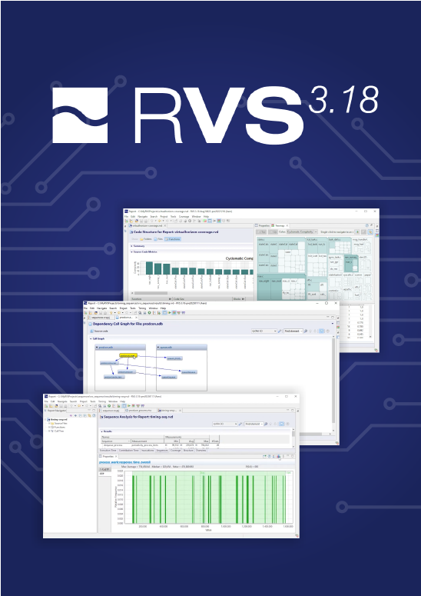Close the timing-seq editor tab
This screenshot has width=421, height=596.
(x=180, y=411)
